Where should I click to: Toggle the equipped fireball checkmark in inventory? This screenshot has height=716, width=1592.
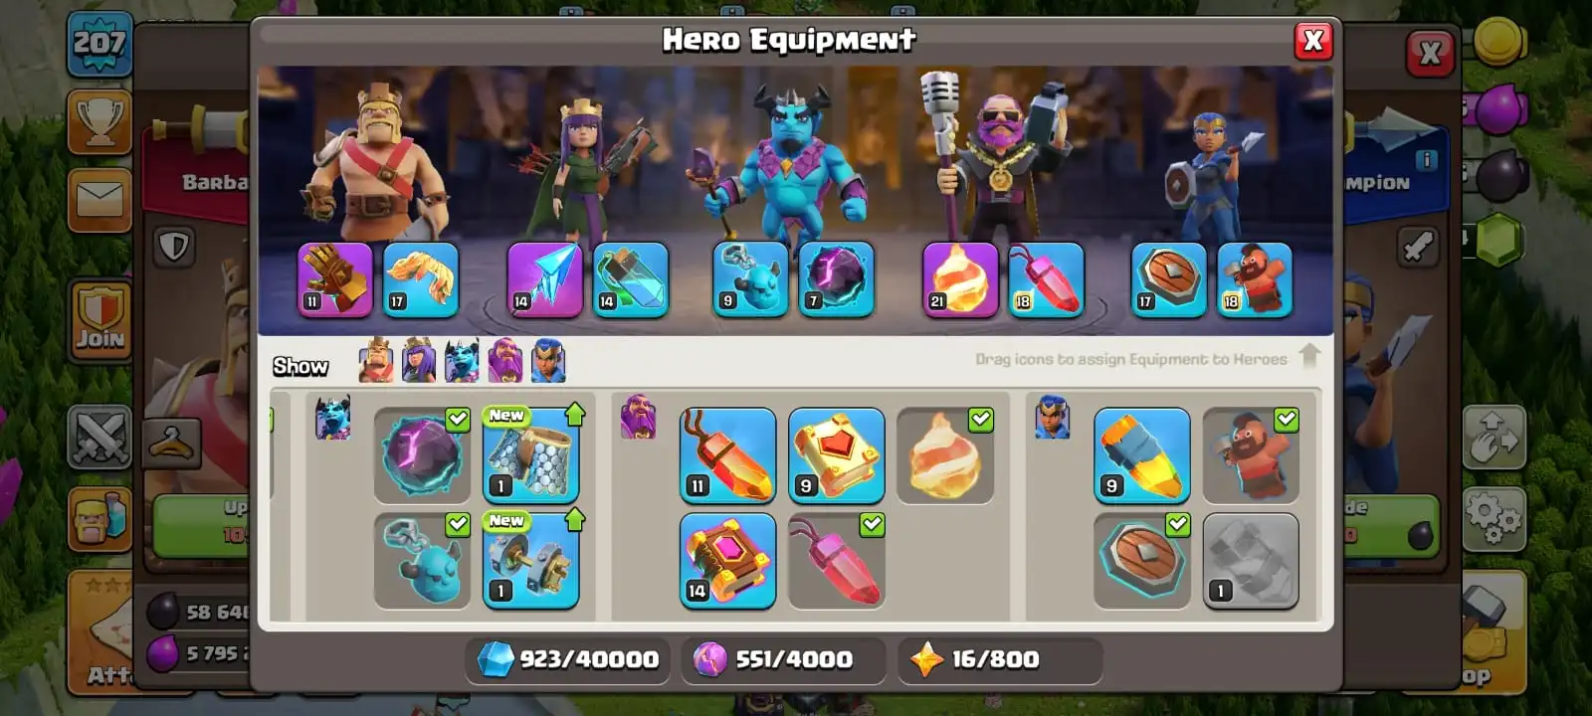980,420
